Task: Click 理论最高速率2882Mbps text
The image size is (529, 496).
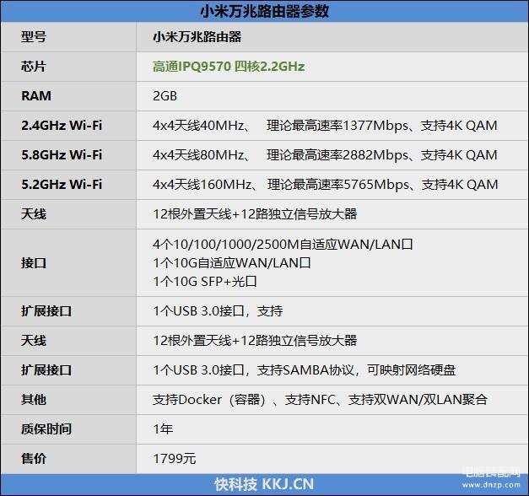Action: click(x=337, y=155)
